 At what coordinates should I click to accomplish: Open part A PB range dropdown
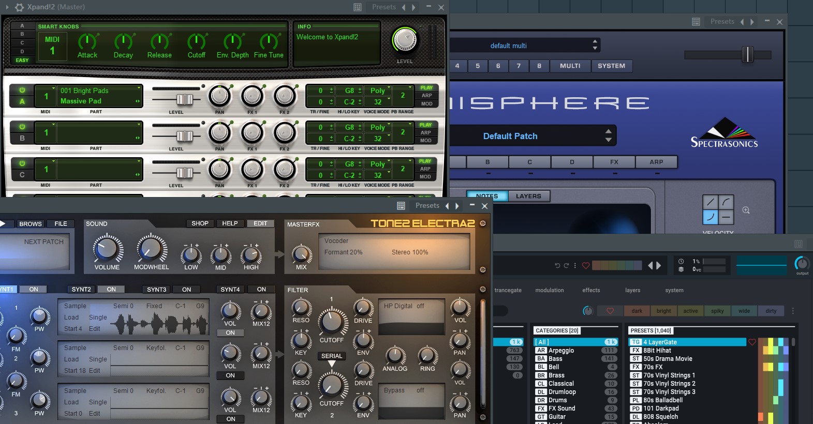410,88
